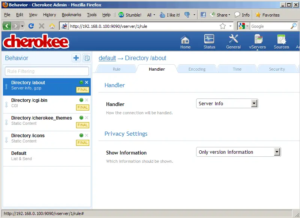Add a new behavior rule with plus icon
Viewport: 300px width, 218px height.
(x=76, y=58)
